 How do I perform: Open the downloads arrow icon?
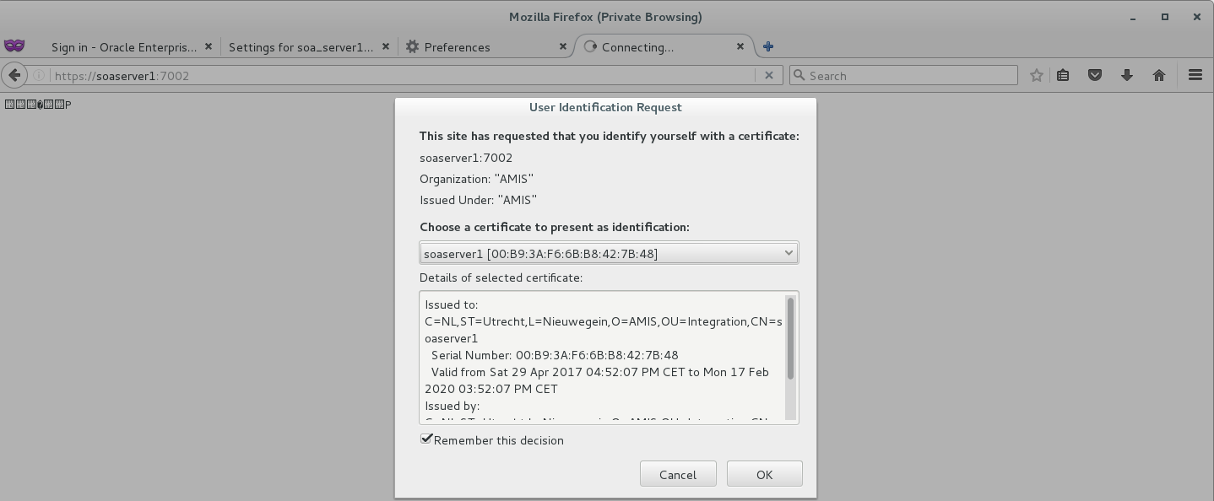click(1126, 75)
